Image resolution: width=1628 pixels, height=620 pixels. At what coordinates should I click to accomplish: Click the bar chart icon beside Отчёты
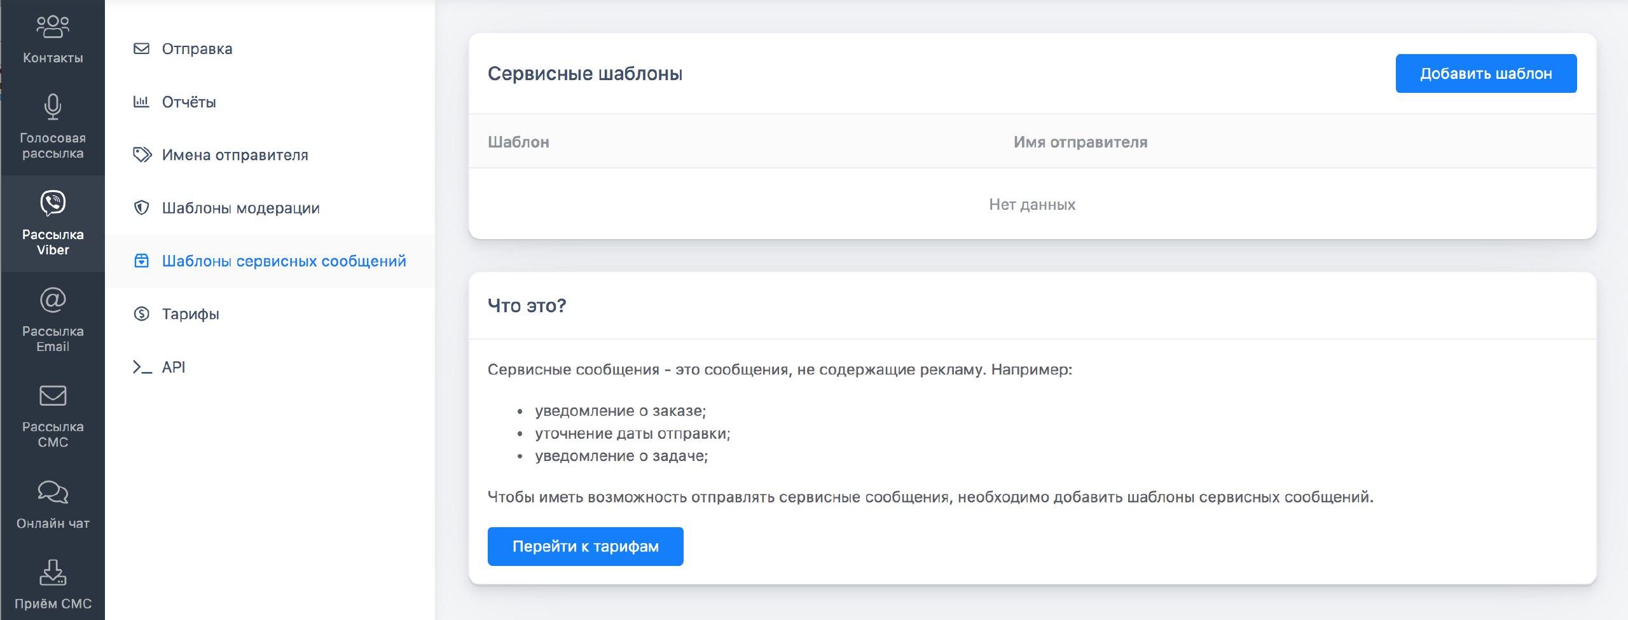[141, 102]
